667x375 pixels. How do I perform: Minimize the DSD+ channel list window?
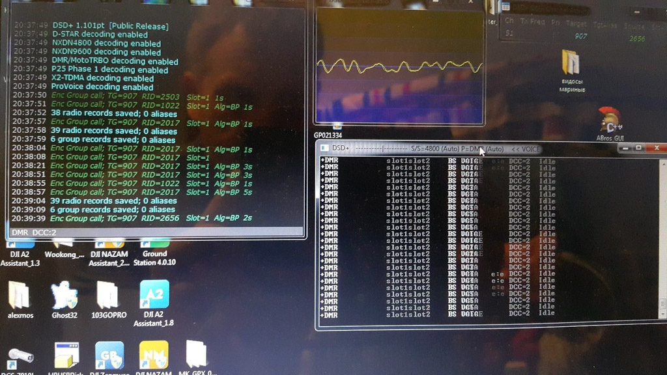pyautogui.click(x=636, y=12)
